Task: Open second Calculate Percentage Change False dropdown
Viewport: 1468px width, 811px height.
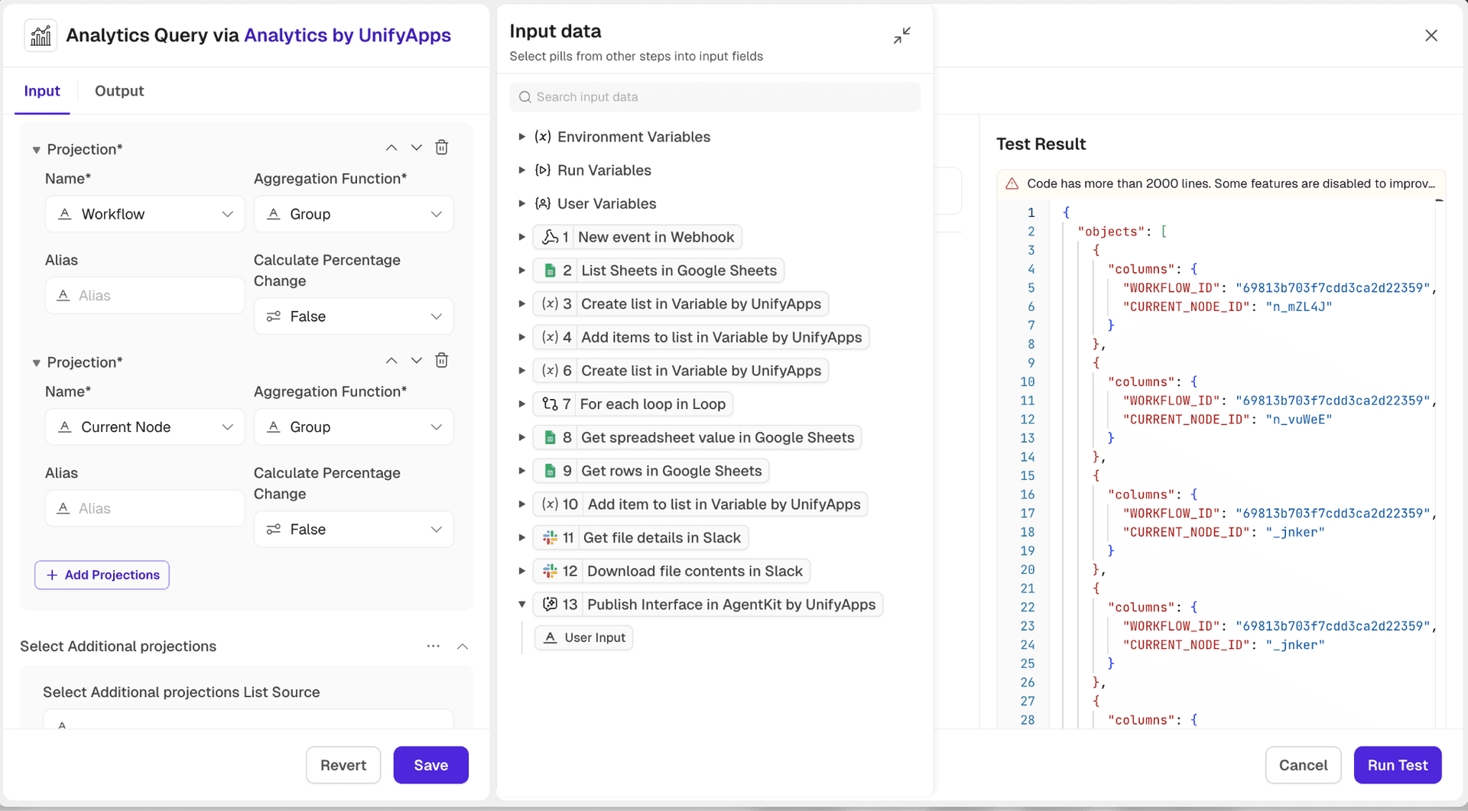Action: click(x=353, y=530)
